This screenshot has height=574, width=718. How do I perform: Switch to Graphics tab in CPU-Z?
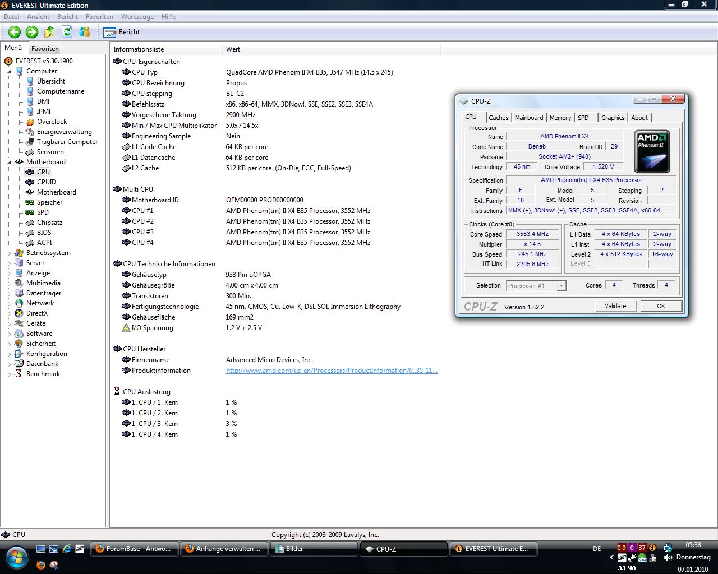point(613,118)
